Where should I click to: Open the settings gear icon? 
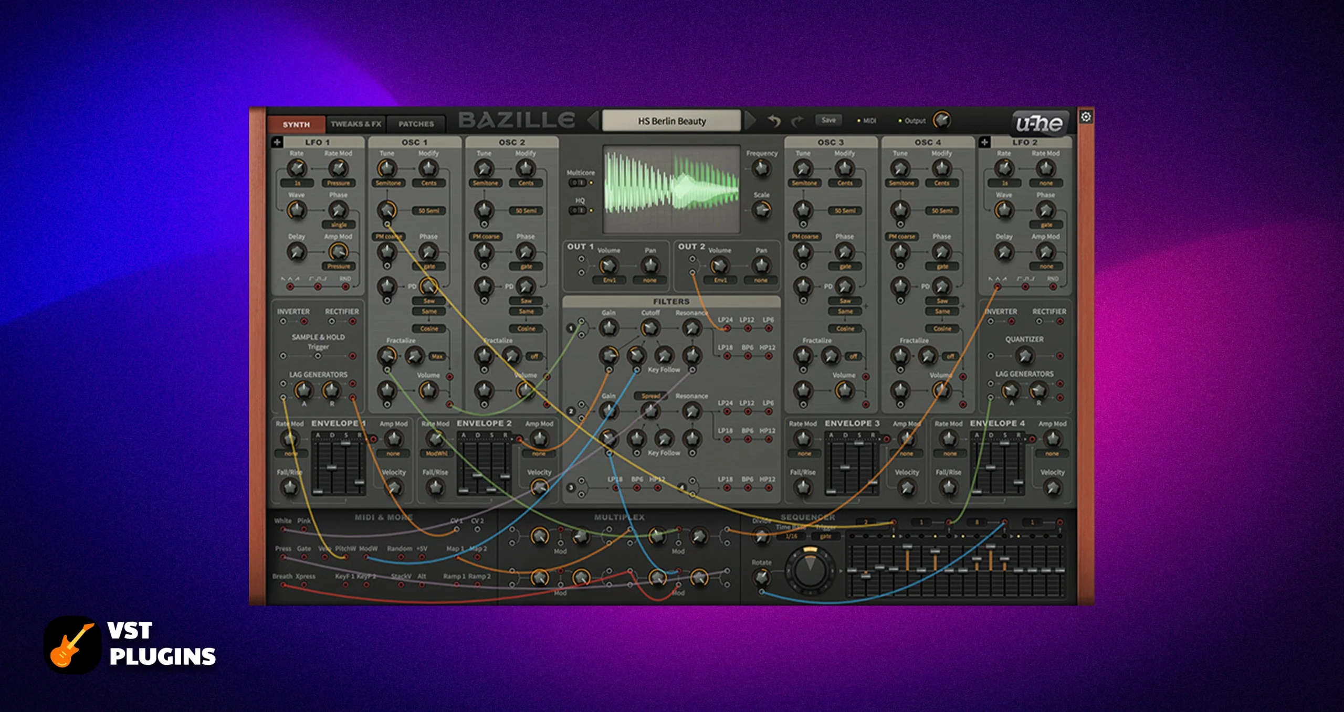coord(1086,116)
